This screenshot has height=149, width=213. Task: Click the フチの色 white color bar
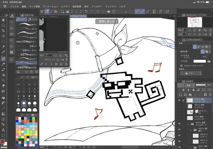tap(200, 61)
